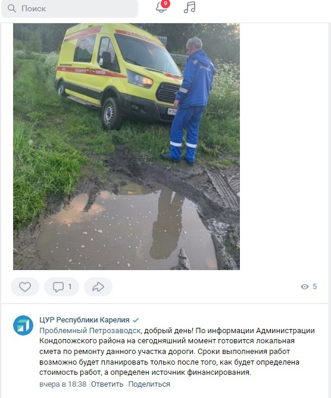
Task: Click the red notification badge showing 9
Action: 165,4
